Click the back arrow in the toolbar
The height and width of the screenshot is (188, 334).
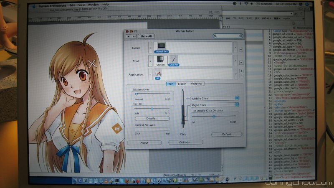coord(129,36)
